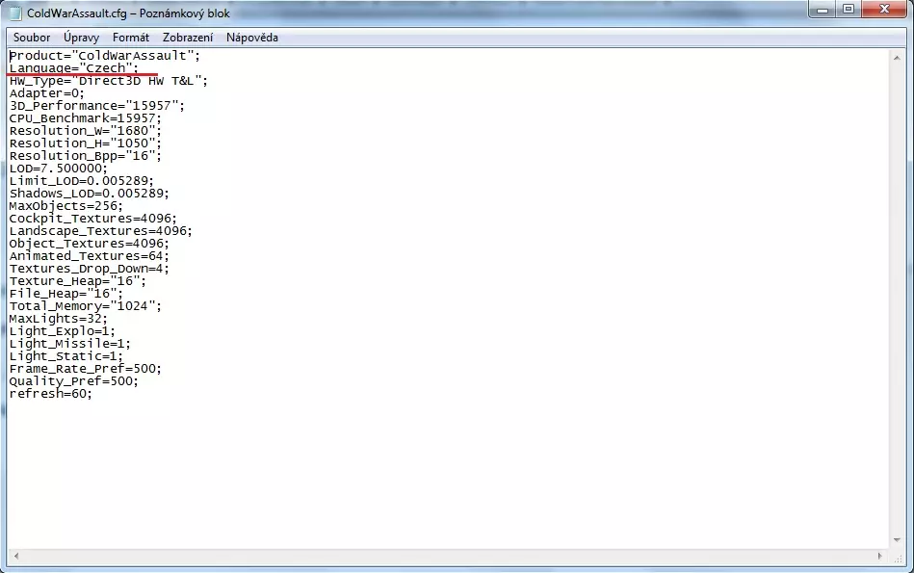This screenshot has width=914, height=573.
Task: Open the Nápověda menu
Action: (x=251, y=38)
